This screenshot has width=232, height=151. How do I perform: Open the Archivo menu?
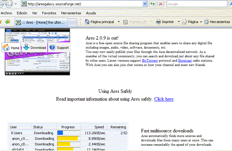[x=6, y=13]
